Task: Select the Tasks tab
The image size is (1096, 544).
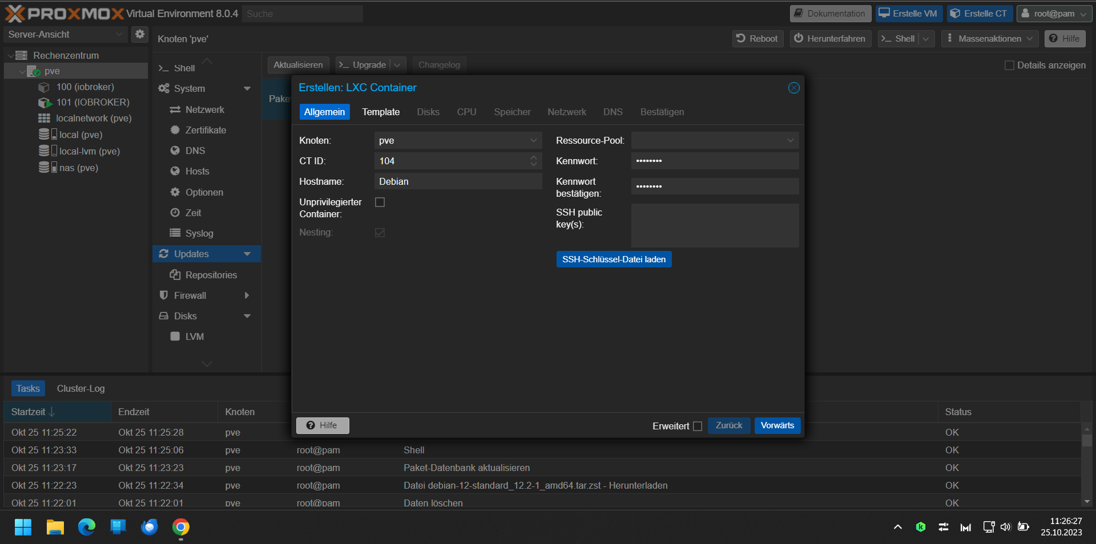Action: 28,388
